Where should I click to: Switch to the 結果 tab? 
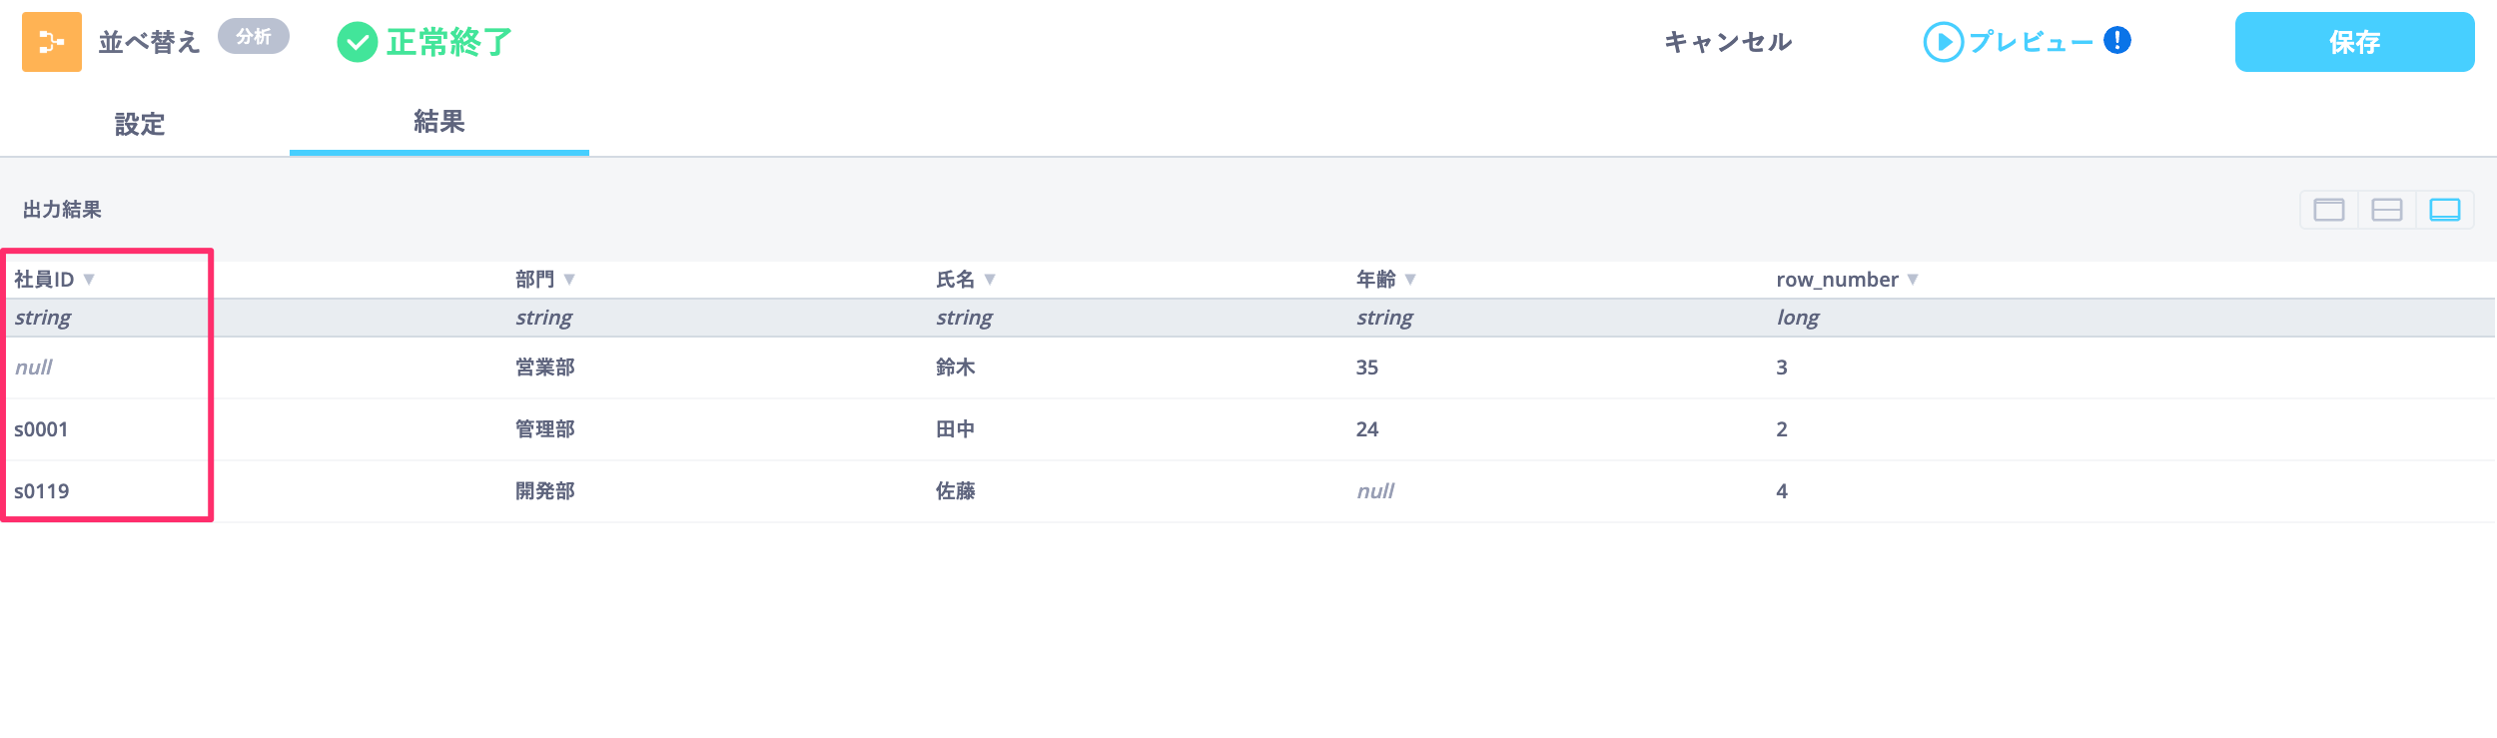point(438,122)
